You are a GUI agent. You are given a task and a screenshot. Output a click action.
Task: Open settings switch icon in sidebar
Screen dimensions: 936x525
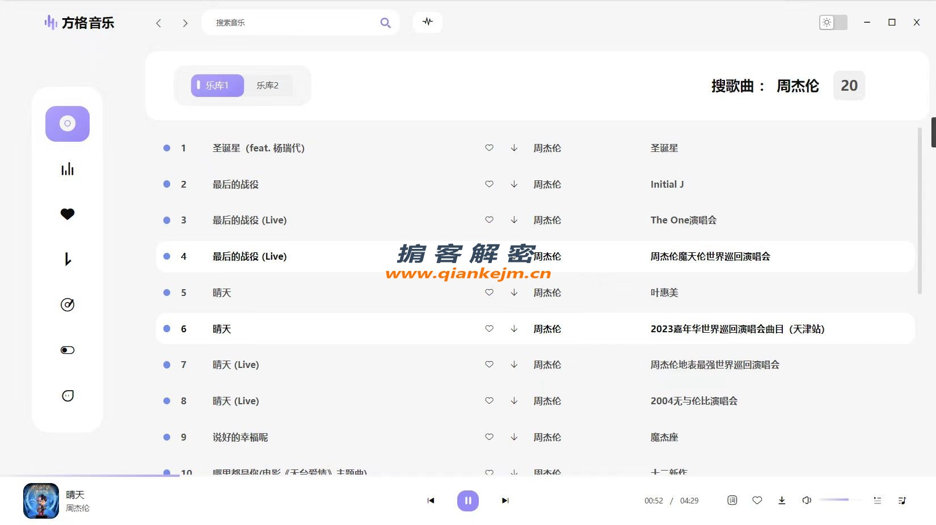coord(68,350)
